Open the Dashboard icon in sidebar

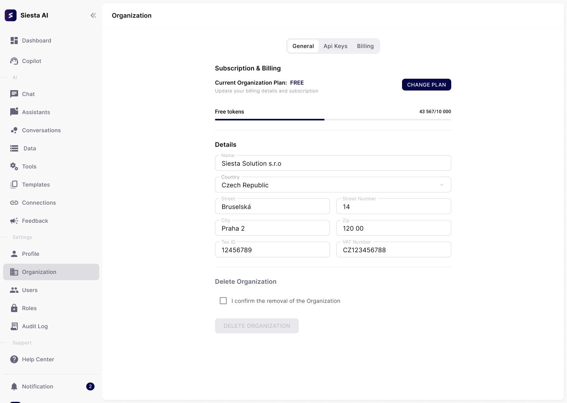pos(14,41)
